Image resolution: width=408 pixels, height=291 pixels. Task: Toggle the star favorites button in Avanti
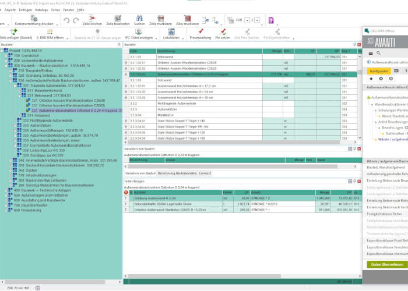point(371,79)
